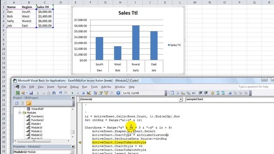Open VBA Help using the blue question icon

click(x=118, y=93)
